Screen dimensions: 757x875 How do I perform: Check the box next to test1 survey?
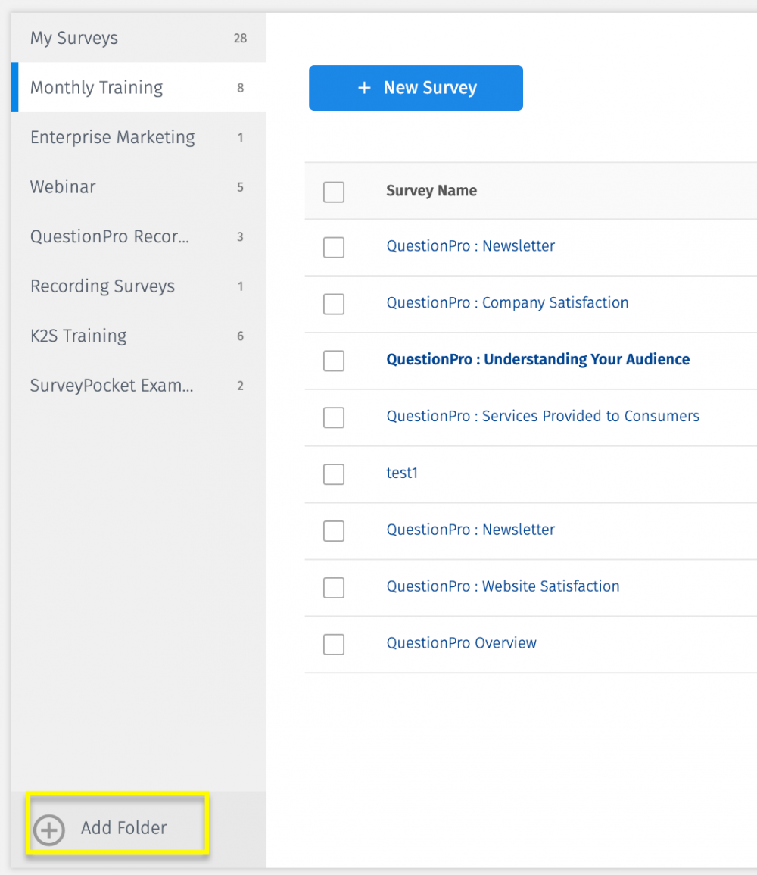[334, 474]
